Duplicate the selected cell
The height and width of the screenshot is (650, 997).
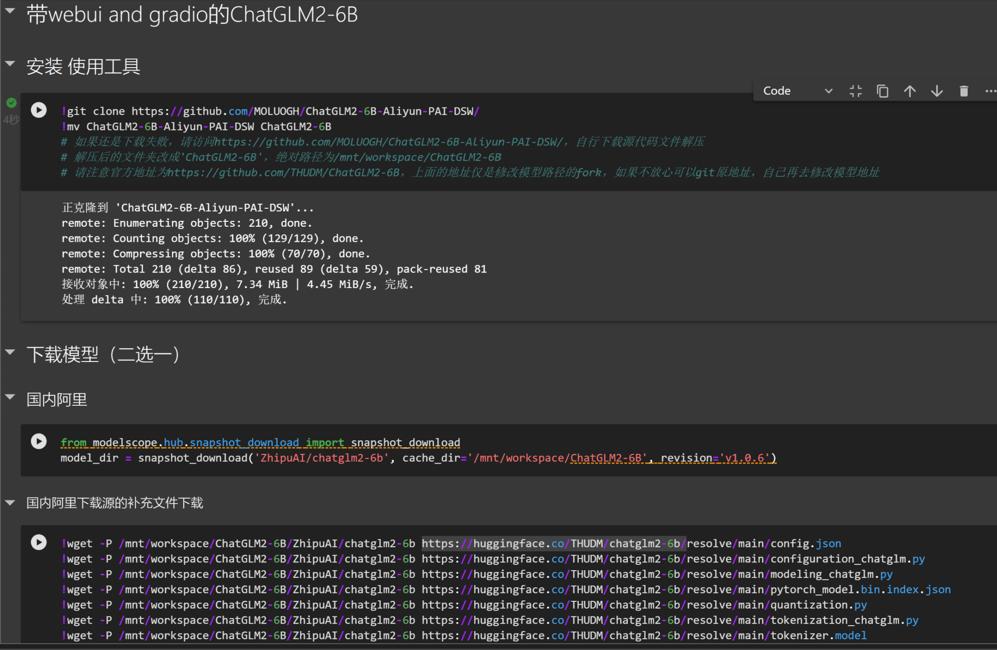pos(883,91)
